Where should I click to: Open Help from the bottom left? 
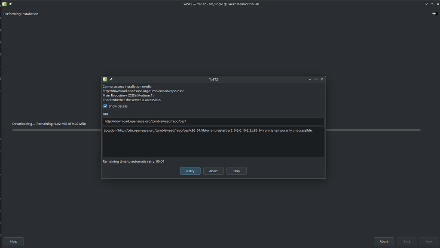point(13,241)
